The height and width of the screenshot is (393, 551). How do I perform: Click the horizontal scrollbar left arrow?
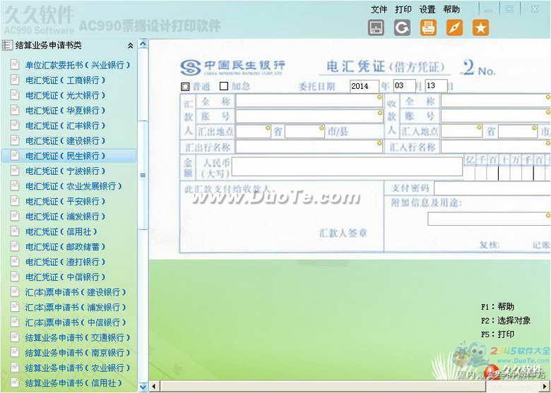(x=153, y=387)
